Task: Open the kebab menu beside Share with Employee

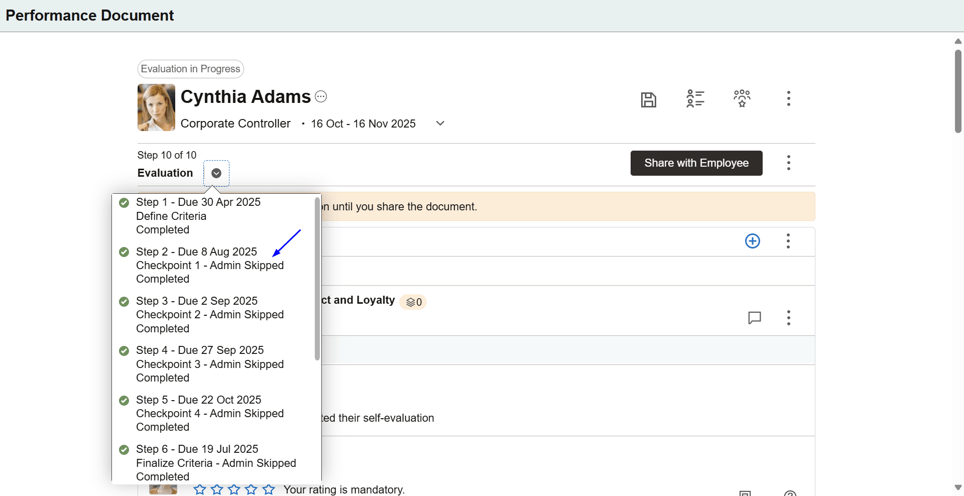Action: pyautogui.click(x=788, y=163)
